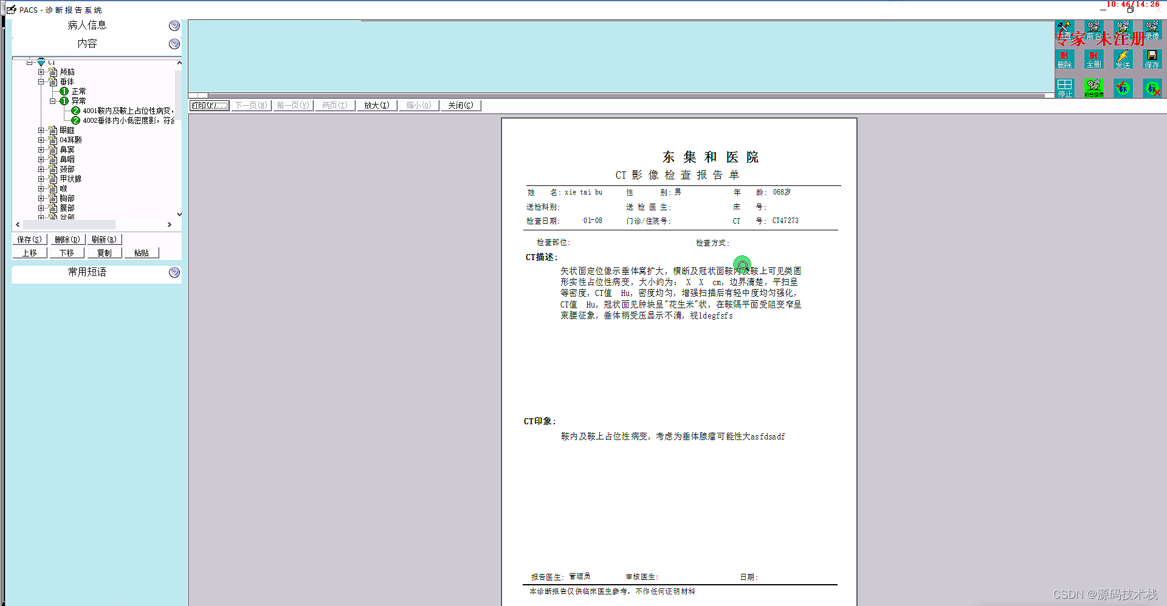Collapse the 垂体 tree node
The width and height of the screenshot is (1167, 606).
click(x=41, y=81)
